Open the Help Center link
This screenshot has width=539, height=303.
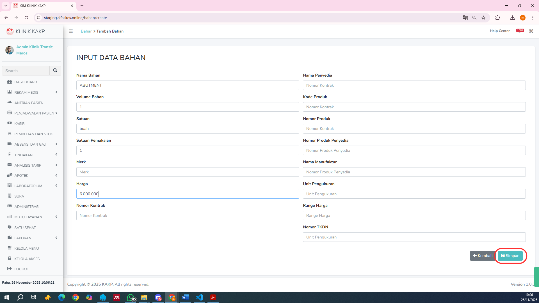(499, 31)
